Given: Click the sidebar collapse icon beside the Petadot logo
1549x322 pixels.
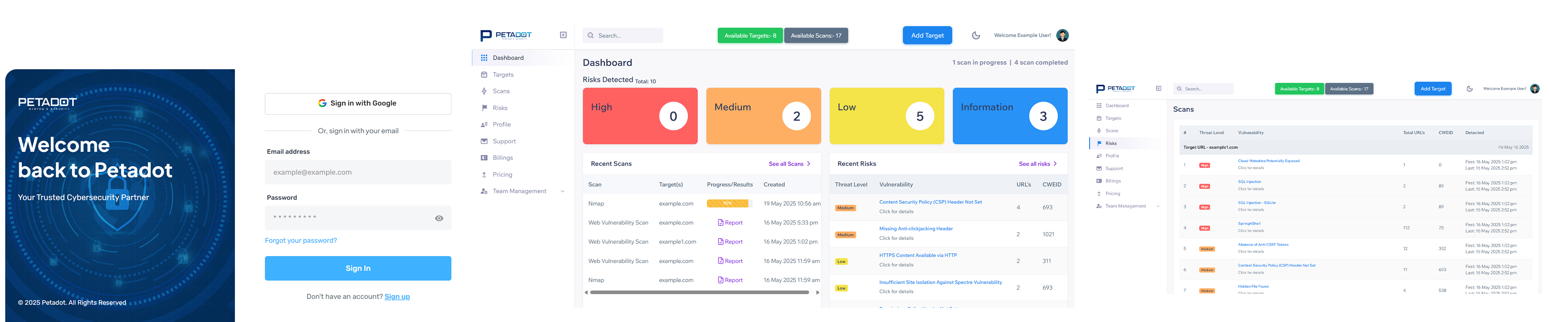Looking at the screenshot, I should [563, 35].
